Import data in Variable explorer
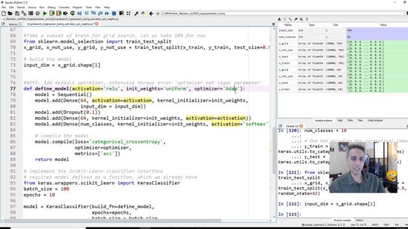Screen dimensions: 408x229 tap(279, 19)
